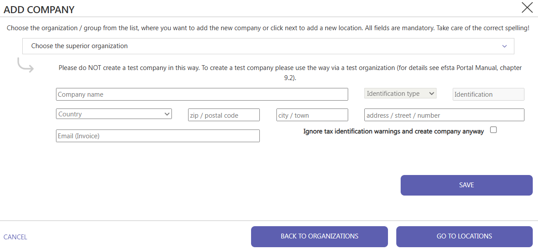538x252 pixels.
Task: Focus the Identification input field
Action: pos(488,94)
